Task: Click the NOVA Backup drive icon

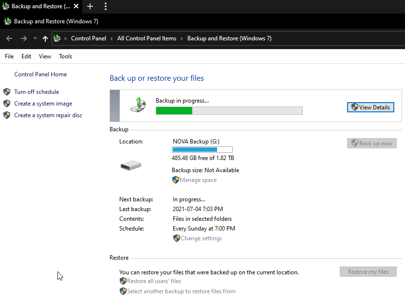Action: (x=131, y=165)
